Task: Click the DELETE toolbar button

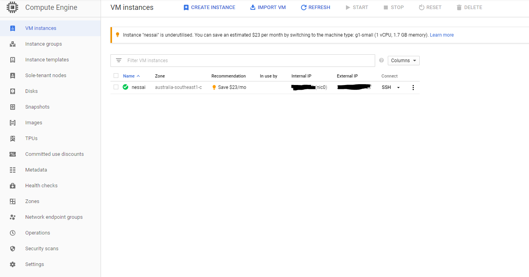Action: 469,7
